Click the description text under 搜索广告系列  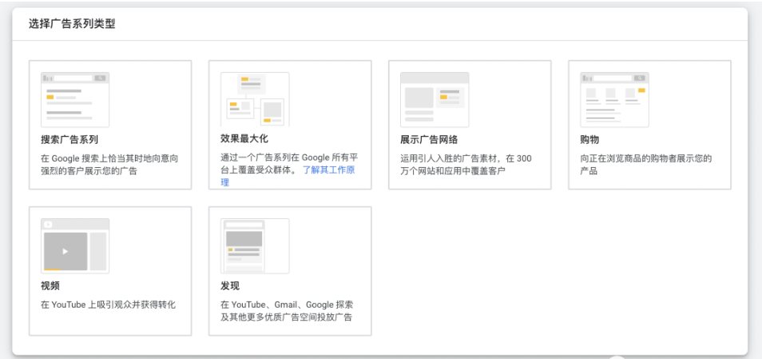point(109,165)
